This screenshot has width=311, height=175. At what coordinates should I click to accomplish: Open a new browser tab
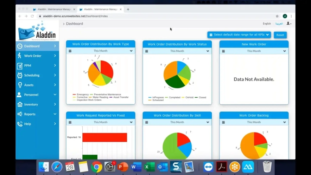(x=128, y=9)
